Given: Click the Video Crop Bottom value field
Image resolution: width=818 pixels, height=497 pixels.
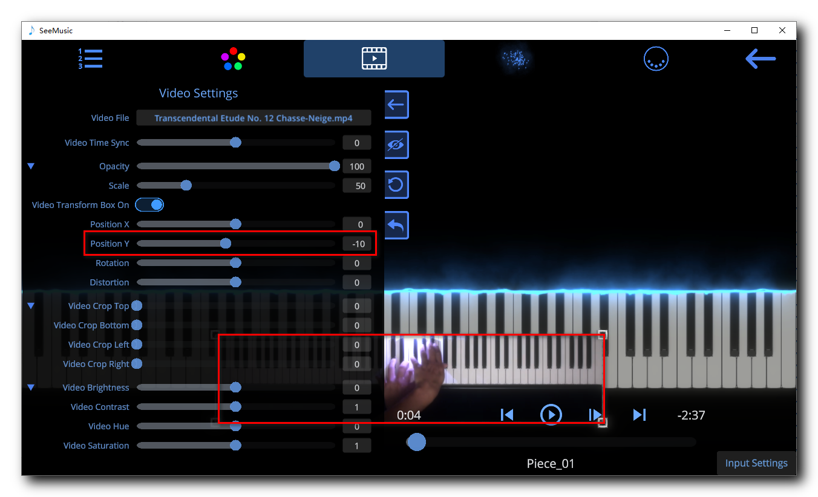Looking at the screenshot, I should click(x=357, y=325).
